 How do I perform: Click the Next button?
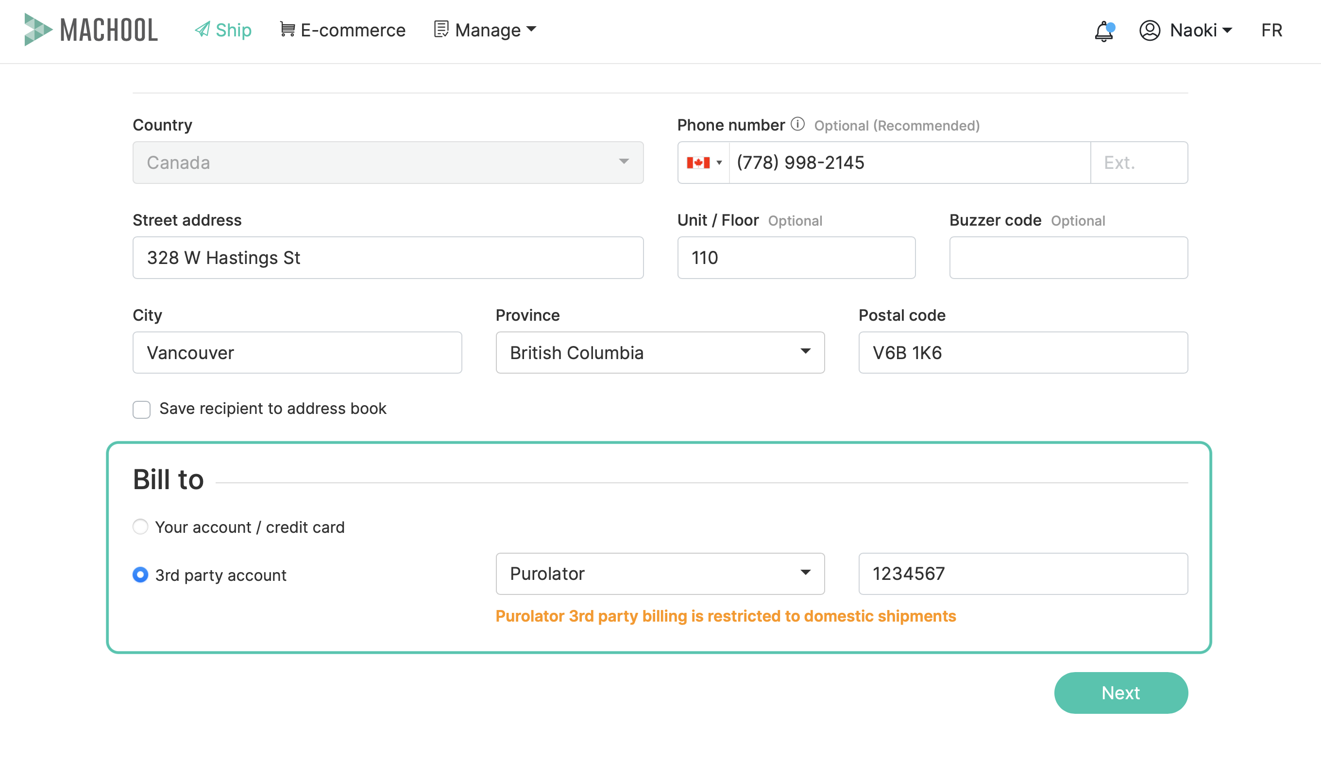point(1121,693)
